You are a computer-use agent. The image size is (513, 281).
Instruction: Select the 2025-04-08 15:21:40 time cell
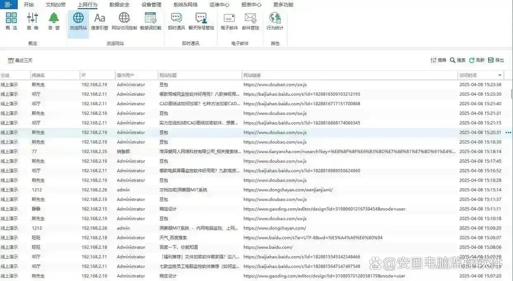(480, 104)
